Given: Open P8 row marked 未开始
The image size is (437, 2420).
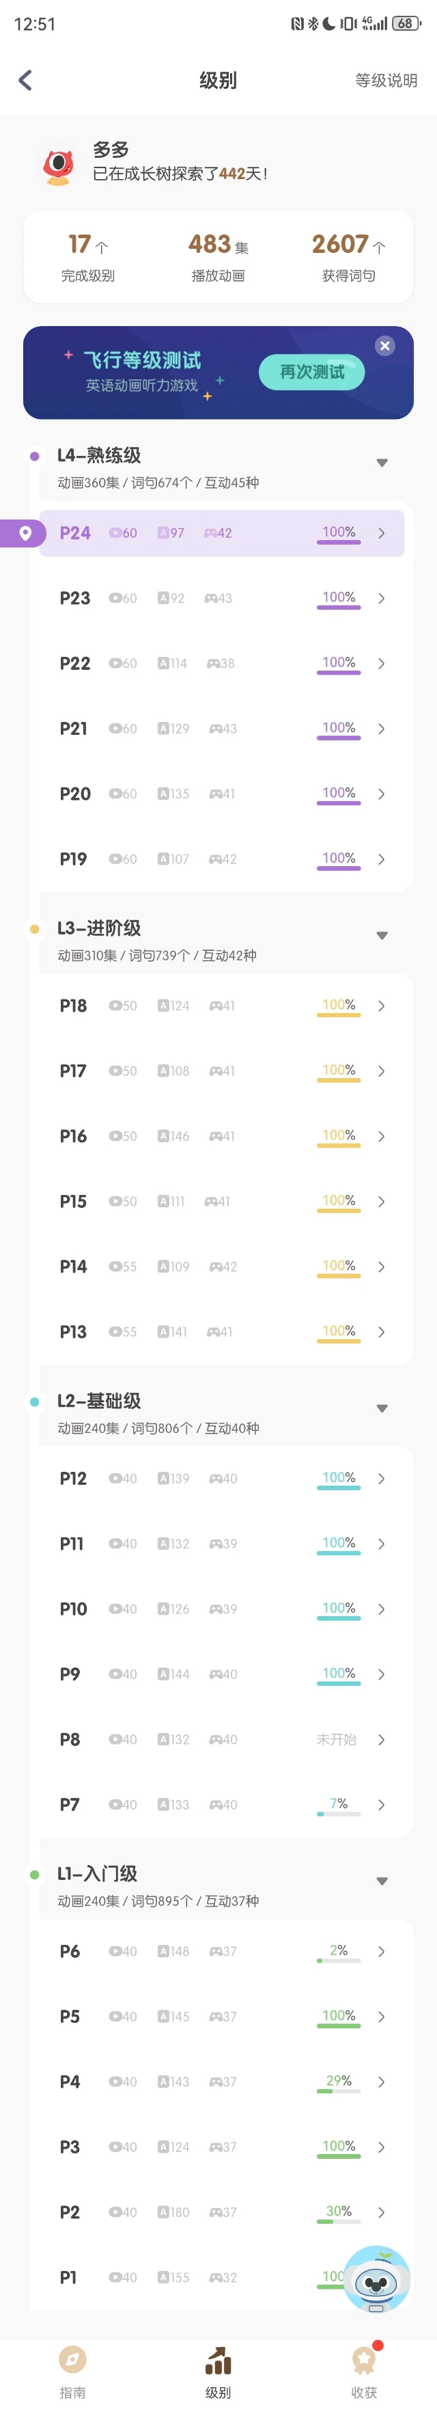Looking at the screenshot, I should (221, 1739).
